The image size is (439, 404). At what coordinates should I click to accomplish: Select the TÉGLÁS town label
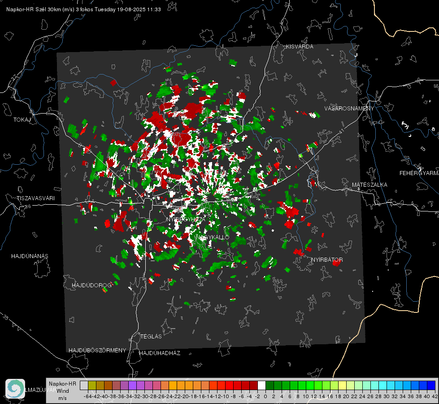151,337
